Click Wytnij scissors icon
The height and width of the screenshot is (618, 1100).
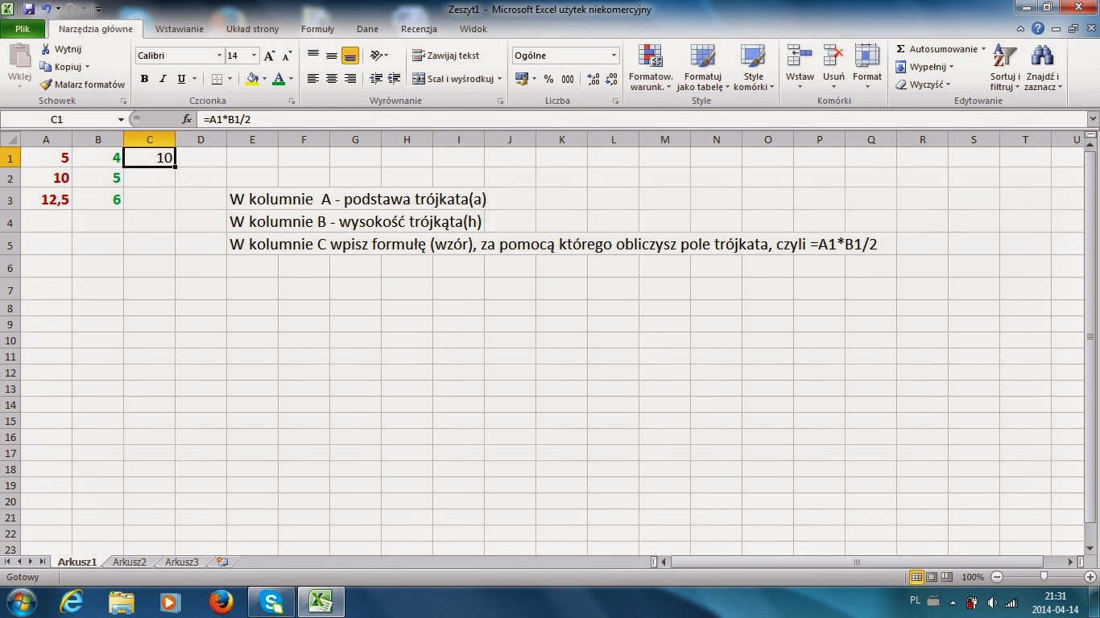[x=46, y=49]
